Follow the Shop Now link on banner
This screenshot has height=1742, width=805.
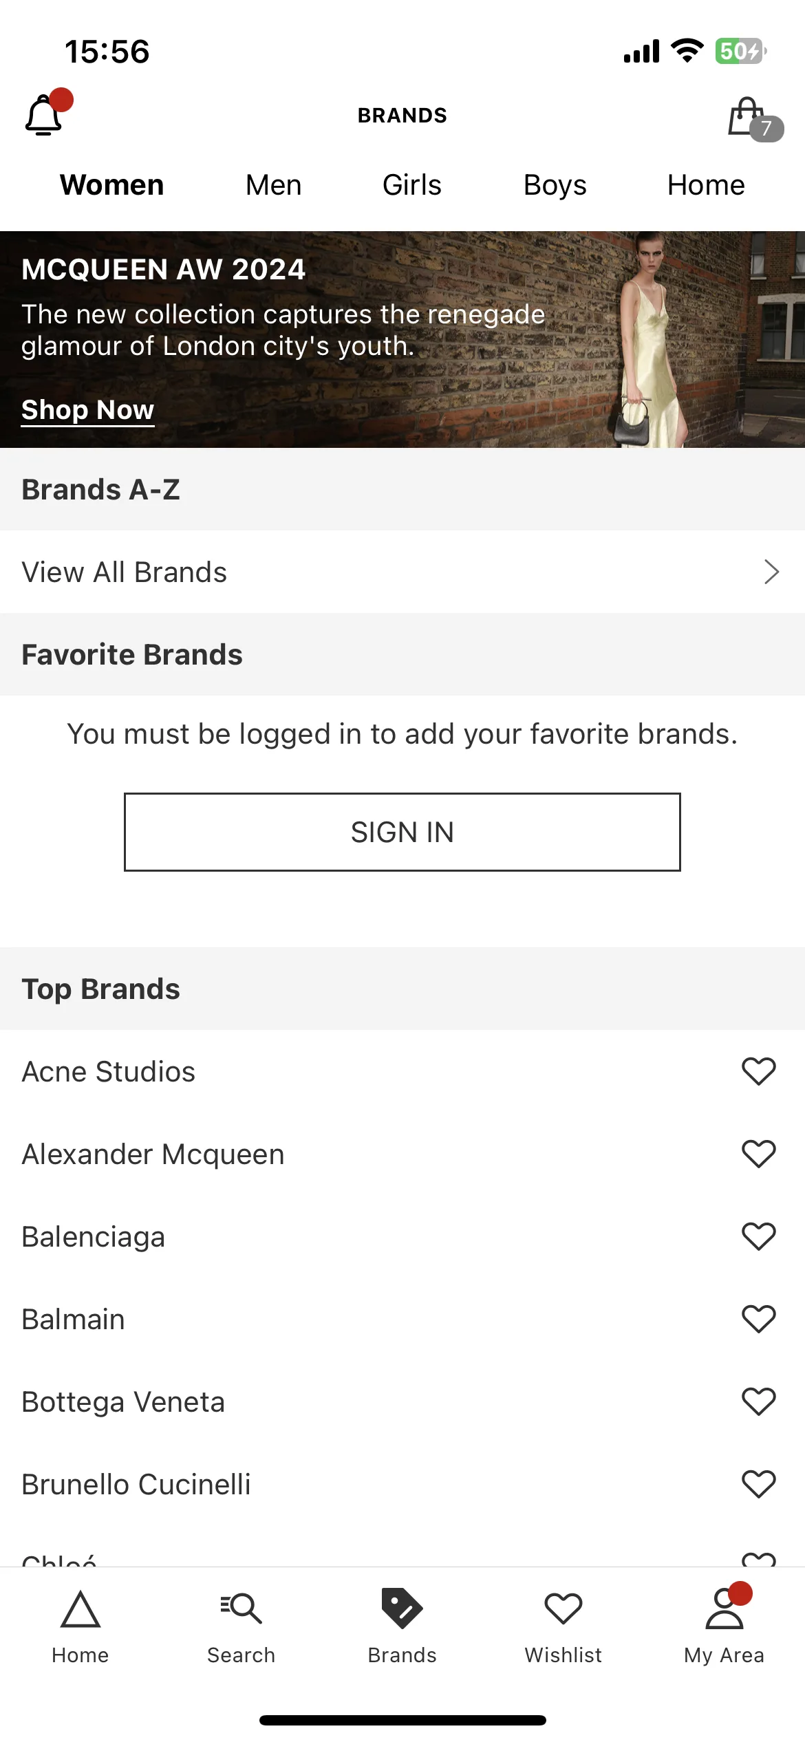coord(88,410)
